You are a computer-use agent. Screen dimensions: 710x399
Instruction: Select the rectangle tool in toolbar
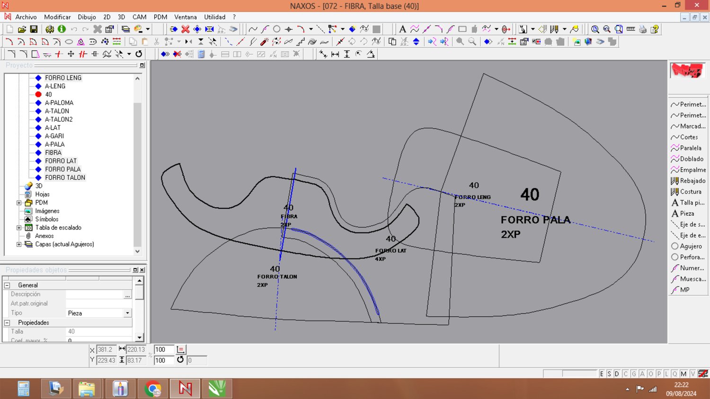(462, 29)
